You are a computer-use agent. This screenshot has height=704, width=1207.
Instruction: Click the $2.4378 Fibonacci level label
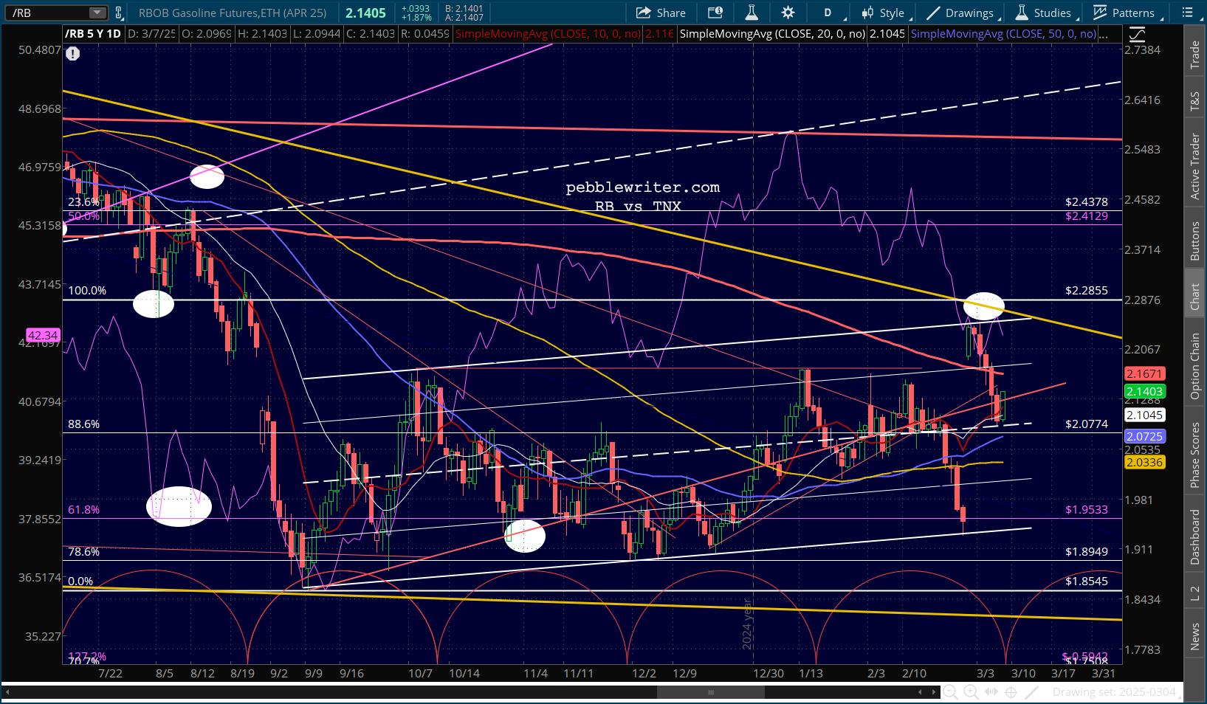coord(1086,201)
